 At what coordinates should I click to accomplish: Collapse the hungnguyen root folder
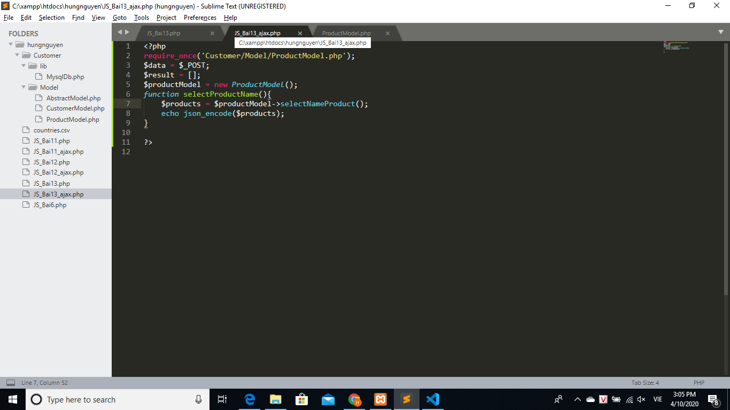tap(11, 45)
